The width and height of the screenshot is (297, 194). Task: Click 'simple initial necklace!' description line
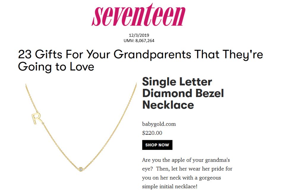click(x=170, y=187)
